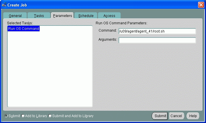Click the Create Job window title icon
The image size is (206, 123).
click(x=4, y=4)
